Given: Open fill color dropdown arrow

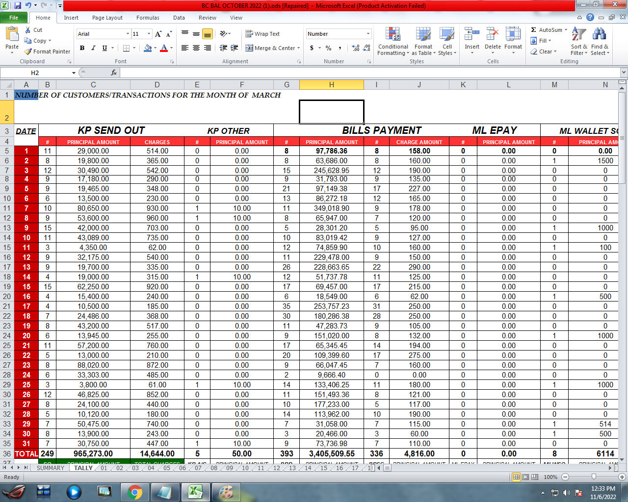Looking at the screenshot, I should 156,48.
